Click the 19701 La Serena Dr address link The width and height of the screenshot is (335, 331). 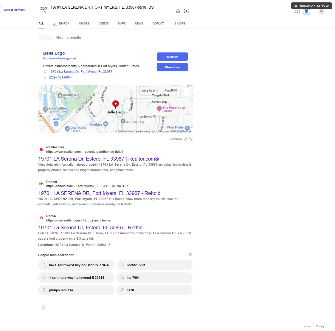click(80, 72)
